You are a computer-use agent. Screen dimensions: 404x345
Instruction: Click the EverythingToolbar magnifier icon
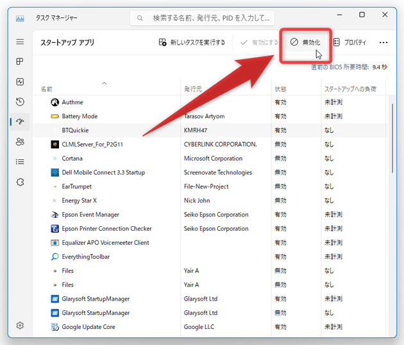(55, 256)
